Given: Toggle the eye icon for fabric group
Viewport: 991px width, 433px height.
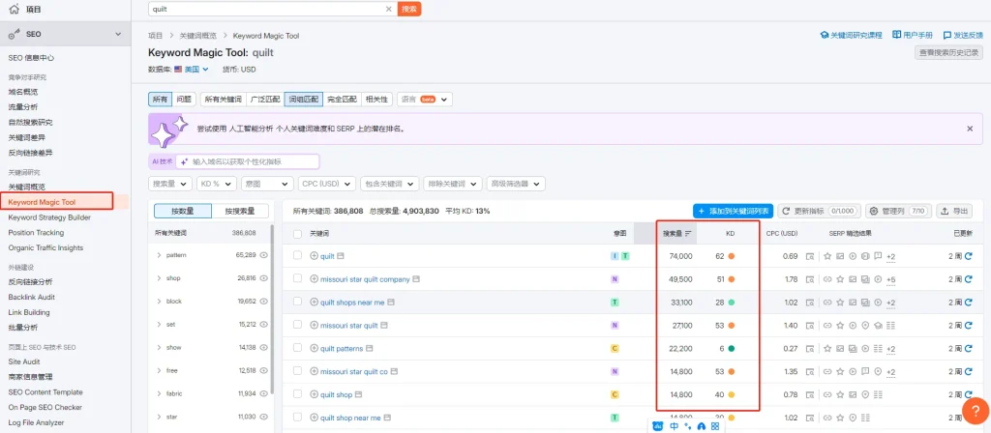Looking at the screenshot, I should 263,394.
